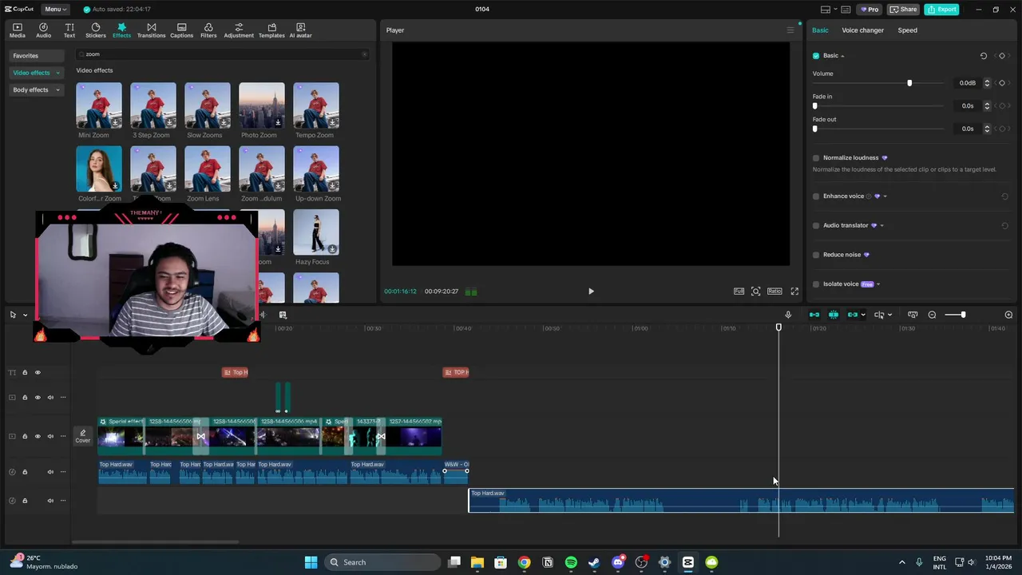Open the AI avatar panel
This screenshot has width=1022, height=575.
tap(300, 30)
